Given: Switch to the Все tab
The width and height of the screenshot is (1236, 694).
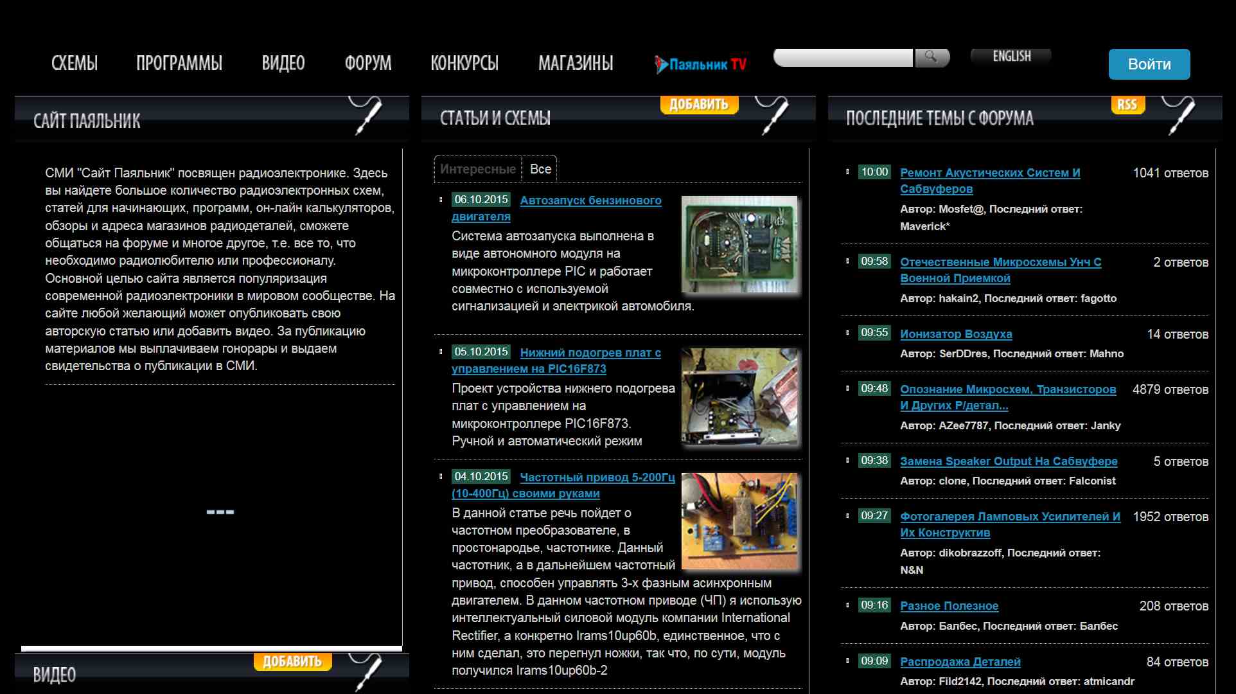Looking at the screenshot, I should [x=540, y=168].
